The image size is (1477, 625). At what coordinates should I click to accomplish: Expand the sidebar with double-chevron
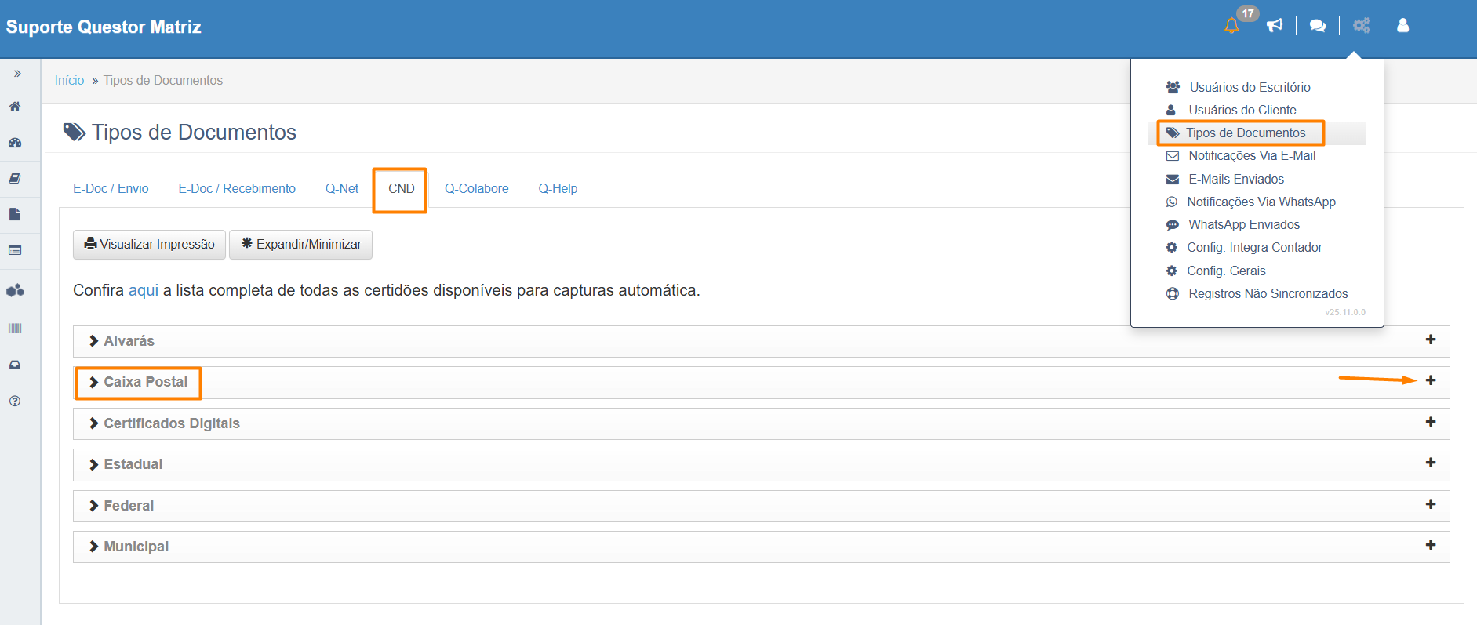[x=17, y=74]
